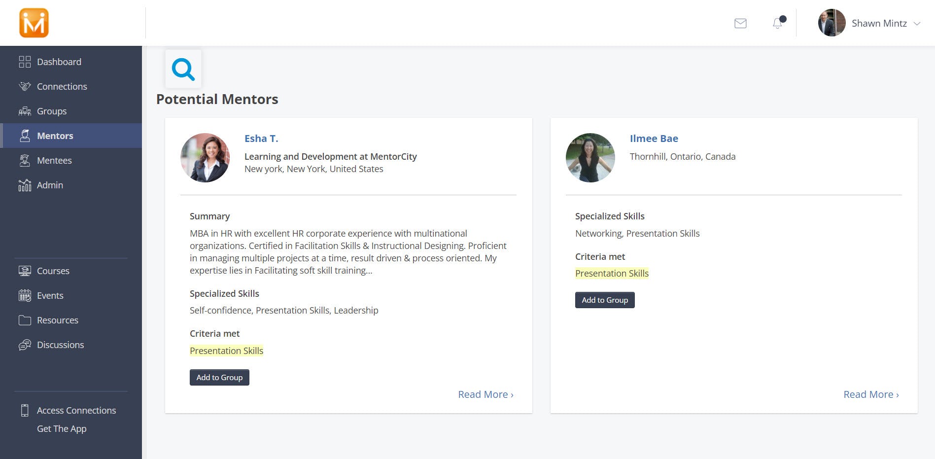Click the Groups people icon
Image resolution: width=935 pixels, height=459 pixels.
point(25,111)
